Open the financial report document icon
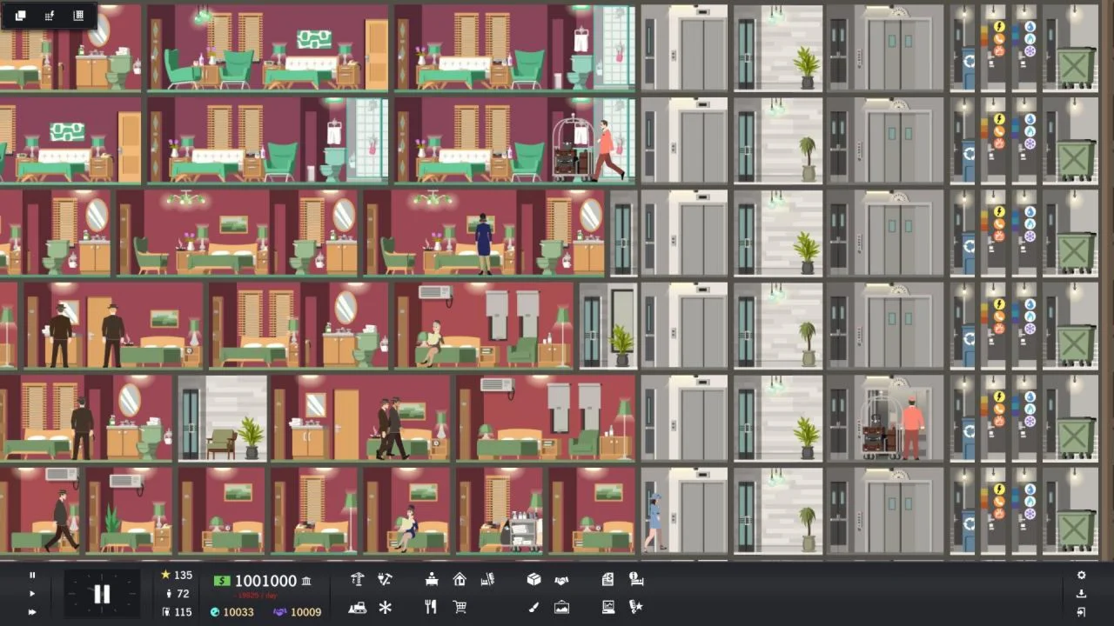The width and height of the screenshot is (1114, 626). [608, 579]
